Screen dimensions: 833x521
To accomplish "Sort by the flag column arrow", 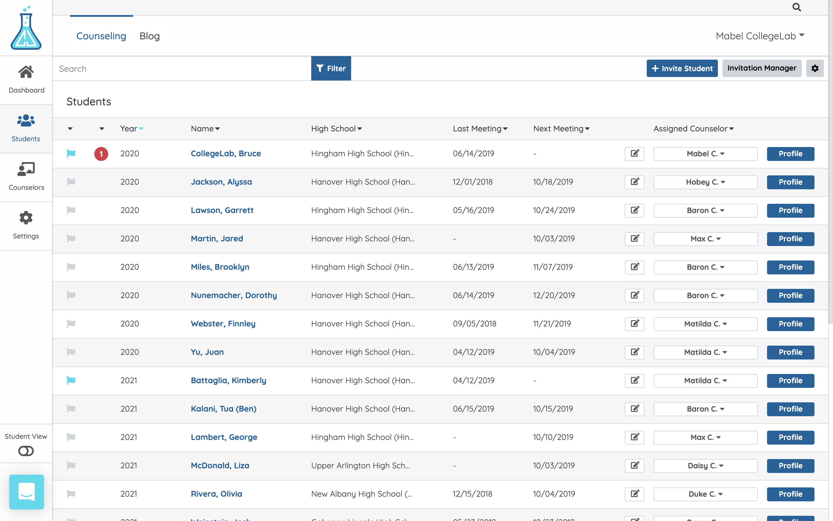I will (70, 129).
